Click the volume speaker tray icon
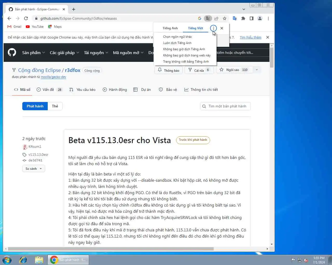The image size is (332, 265). [306, 260]
